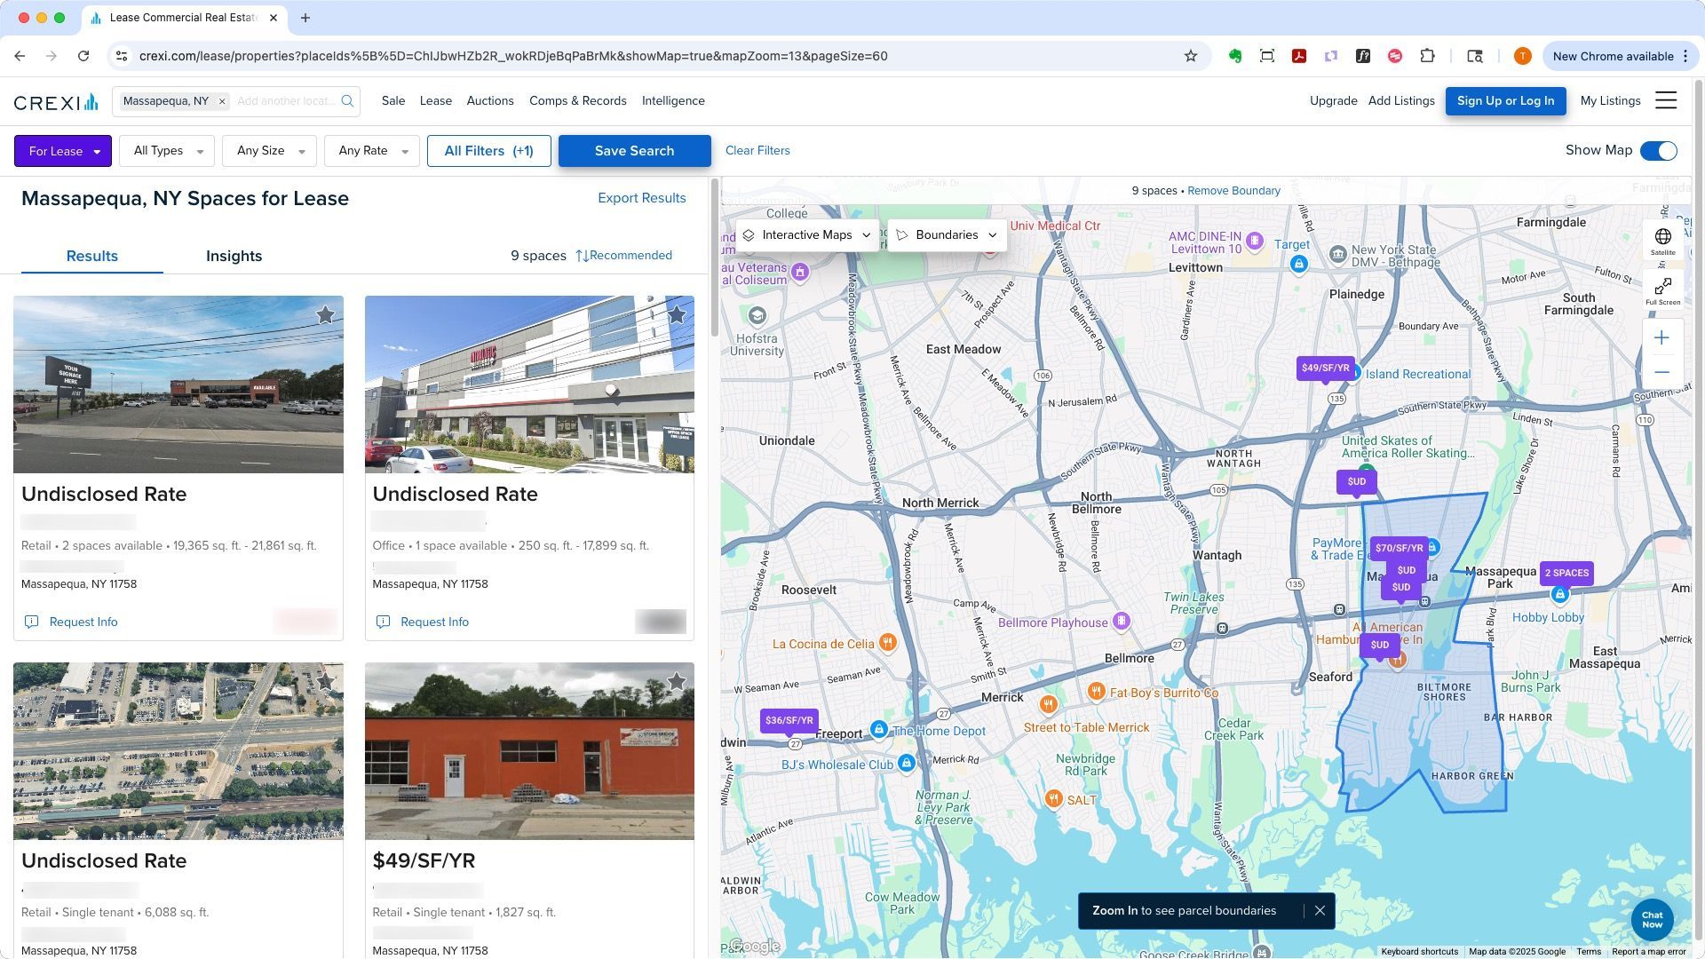This screenshot has height=959, width=1705.
Task: Open the Chat Now bubble
Action: pos(1652,920)
